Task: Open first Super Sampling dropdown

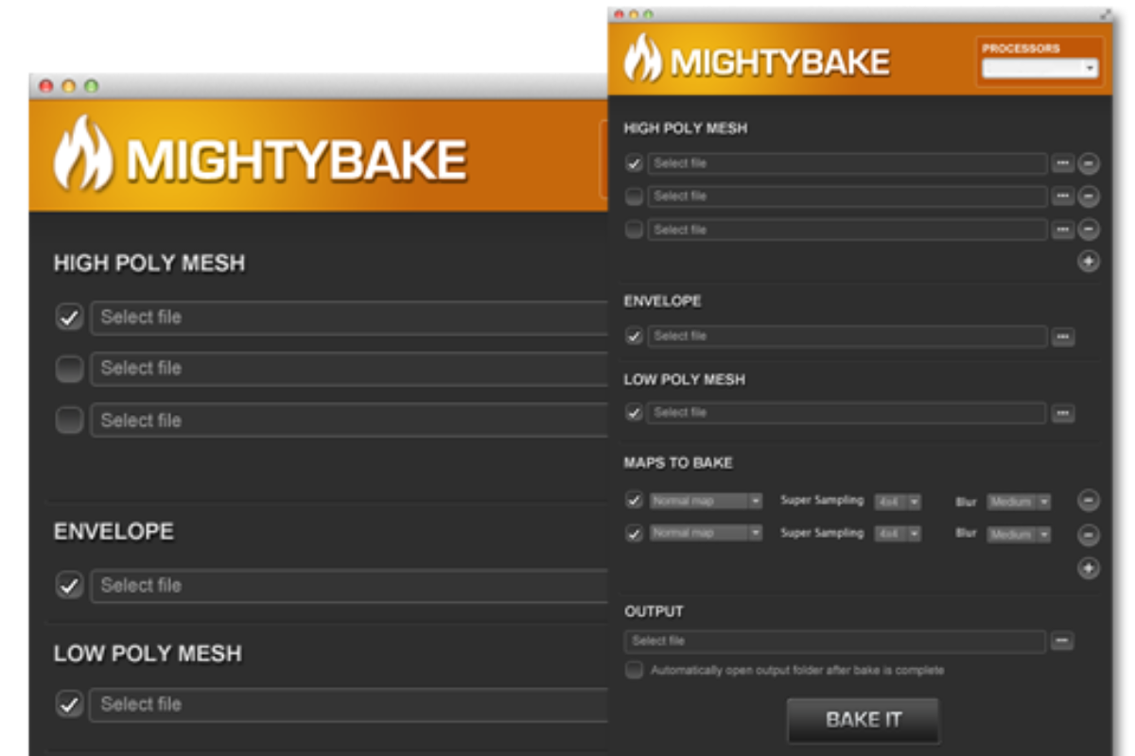Action: (898, 502)
